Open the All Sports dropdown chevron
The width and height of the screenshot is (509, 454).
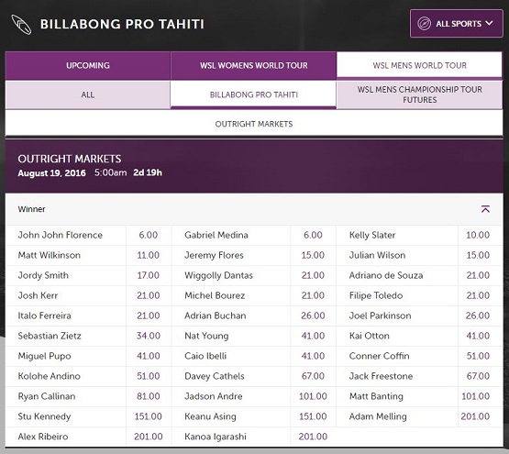[x=489, y=23]
